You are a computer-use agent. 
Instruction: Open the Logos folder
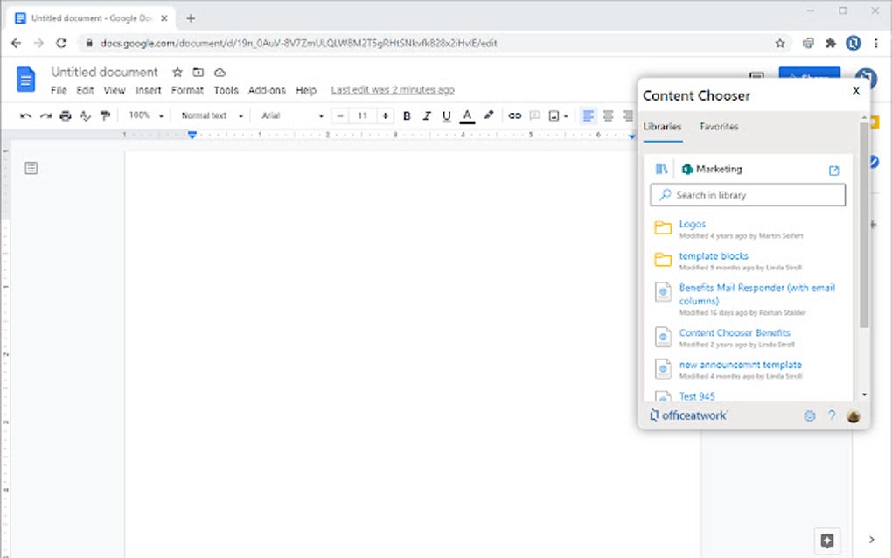pyautogui.click(x=692, y=224)
